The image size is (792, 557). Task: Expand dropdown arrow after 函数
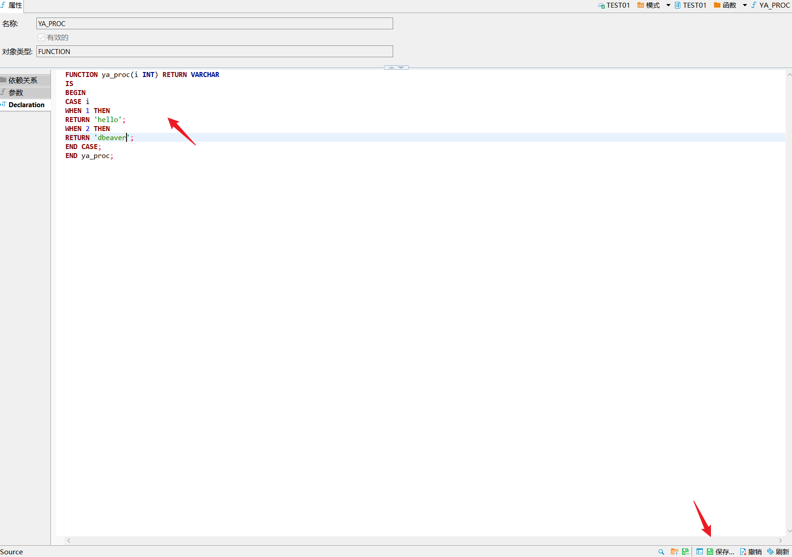745,5
